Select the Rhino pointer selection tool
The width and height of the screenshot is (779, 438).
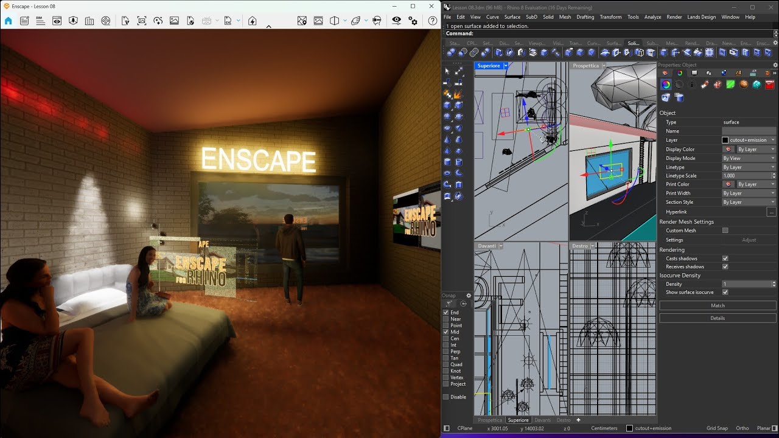pyautogui.click(x=447, y=71)
